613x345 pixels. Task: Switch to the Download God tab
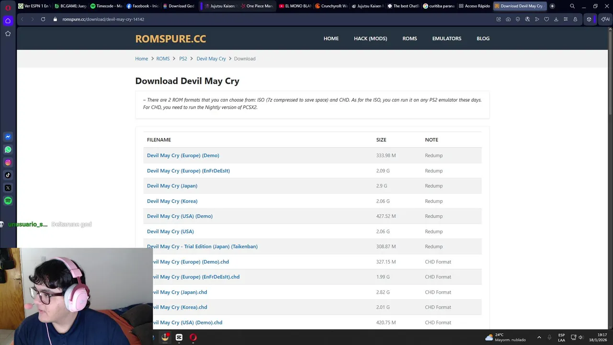pos(178,6)
